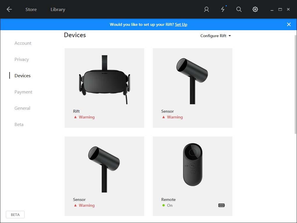
Task: Open the Store tab
Action: [31, 10]
